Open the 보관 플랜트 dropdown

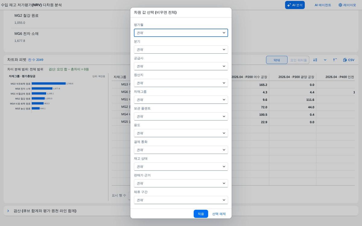181,116
